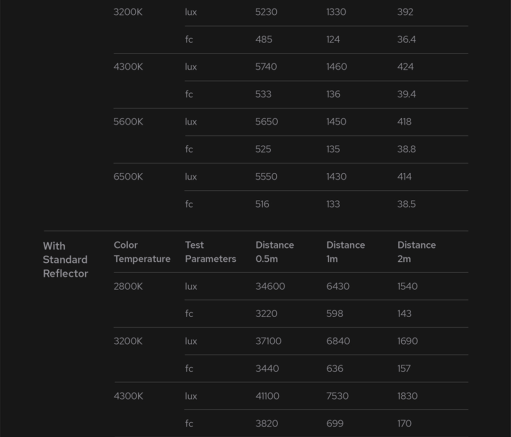Select the "Distance 0.5m" column header
Viewport: 511px width, 437px height.
click(x=274, y=252)
